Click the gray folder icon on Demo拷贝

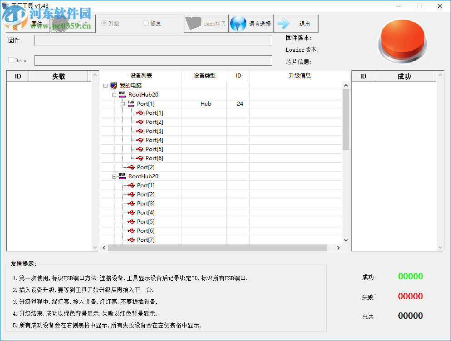pyautogui.click(x=193, y=24)
